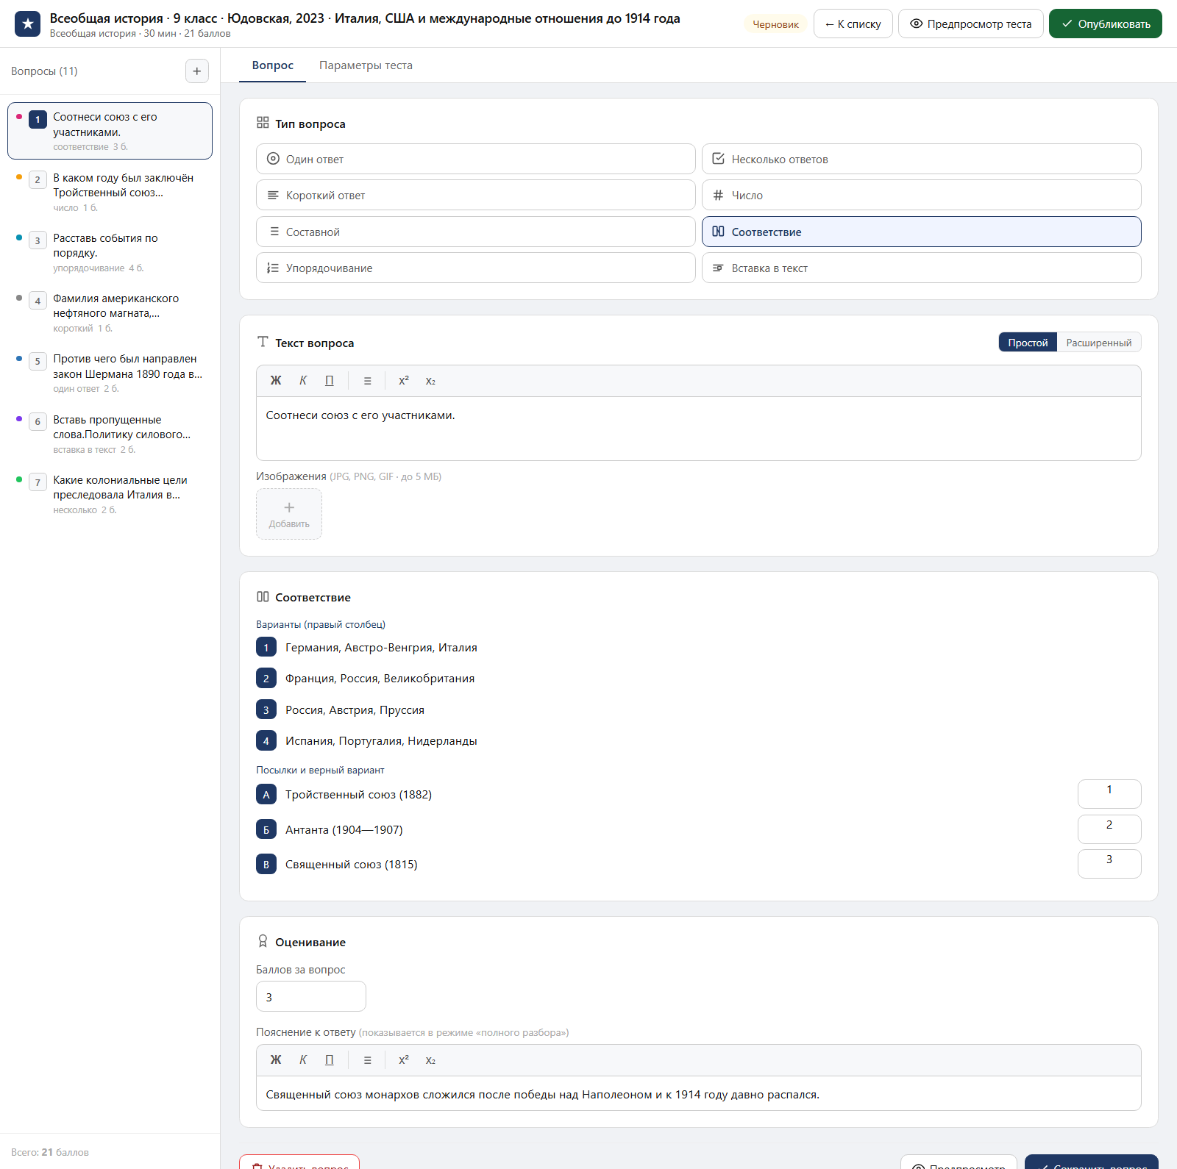The width and height of the screenshot is (1177, 1169).
Task: Select question type Соответствие
Action: tap(921, 232)
